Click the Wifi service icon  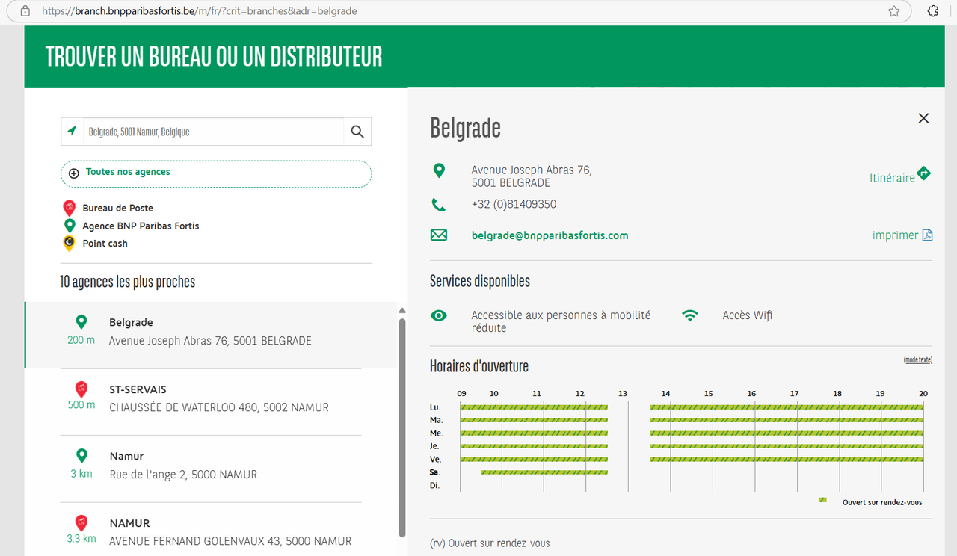coord(690,316)
